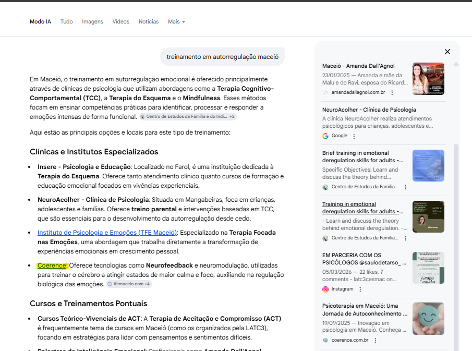Image resolution: width=472 pixels, height=351 pixels.
Task: Click heading Clínicas e Institutos Especializados
Action: 94,152
